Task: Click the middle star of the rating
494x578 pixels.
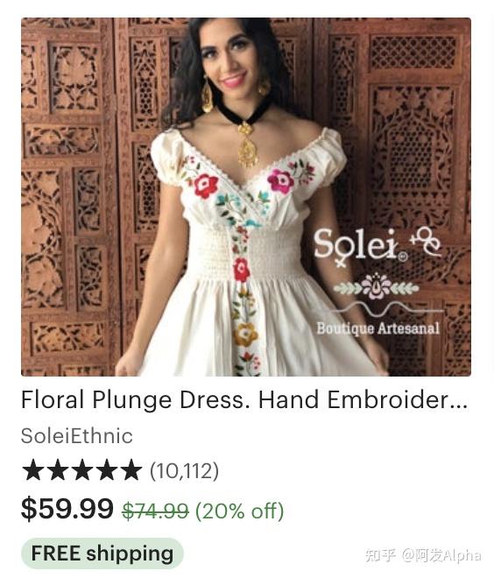Action: click(x=81, y=470)
